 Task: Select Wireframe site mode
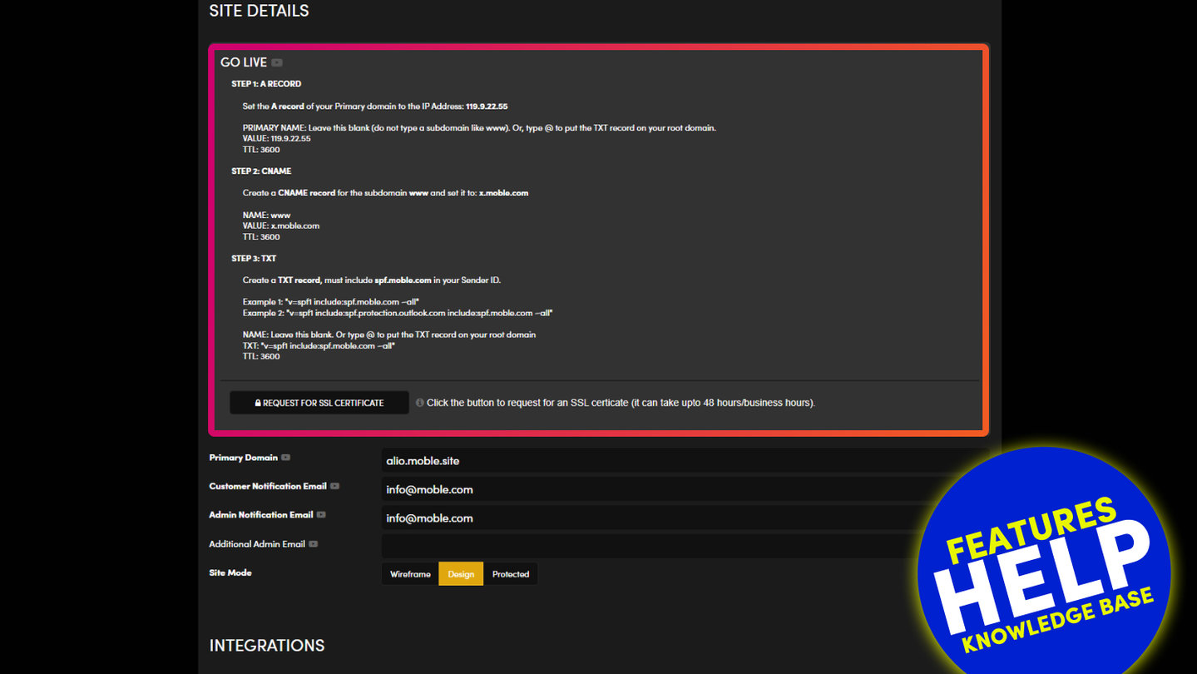pyautogui.click(x=410, y=574)
